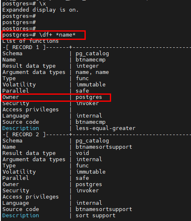Click btnamecmp in Name row of record 1
This screenshot has height=221, width=191.
click(91, 60)
